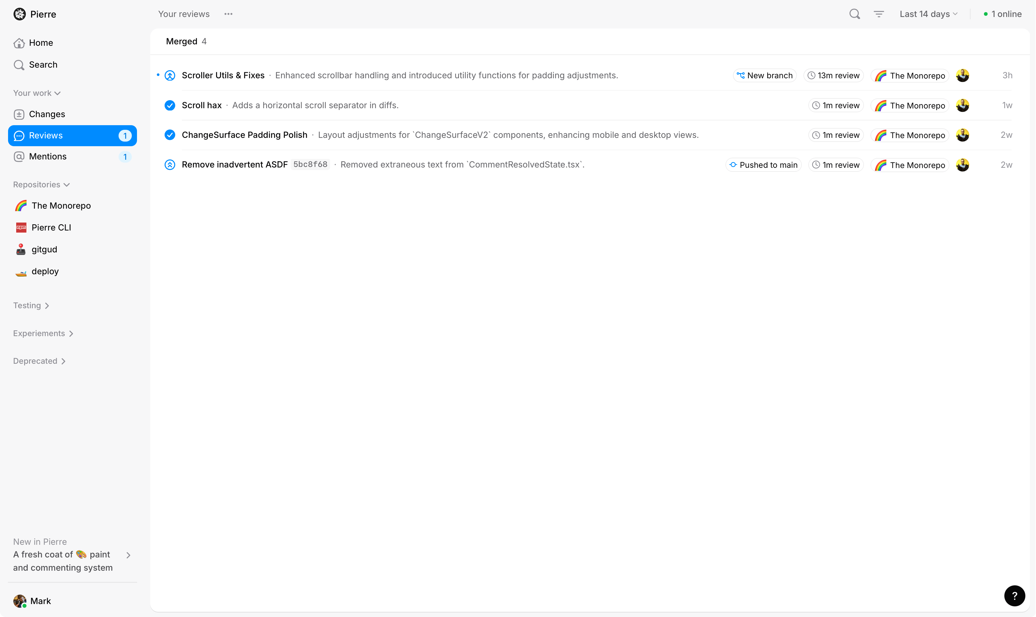Click the 13m review time badge
This screenshot has height=617, width=1036.
pyautogui.click(x=833, y=76)
